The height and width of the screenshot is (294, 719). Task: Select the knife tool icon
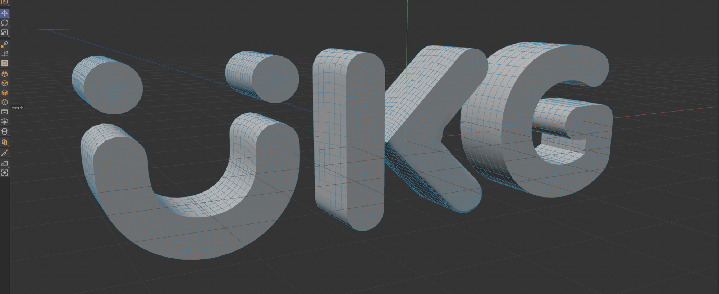[5, 153]
